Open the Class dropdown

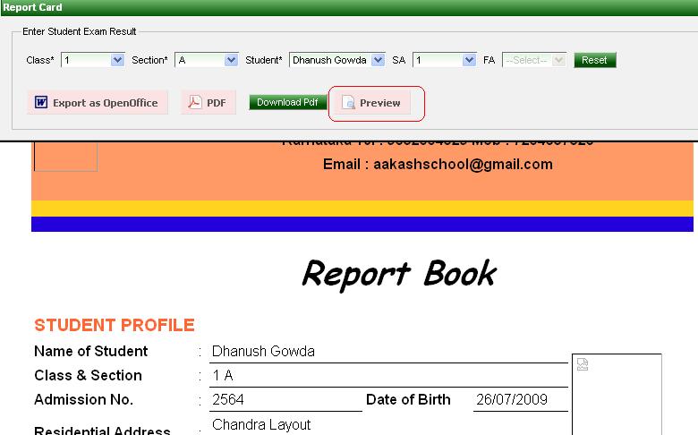117,60
